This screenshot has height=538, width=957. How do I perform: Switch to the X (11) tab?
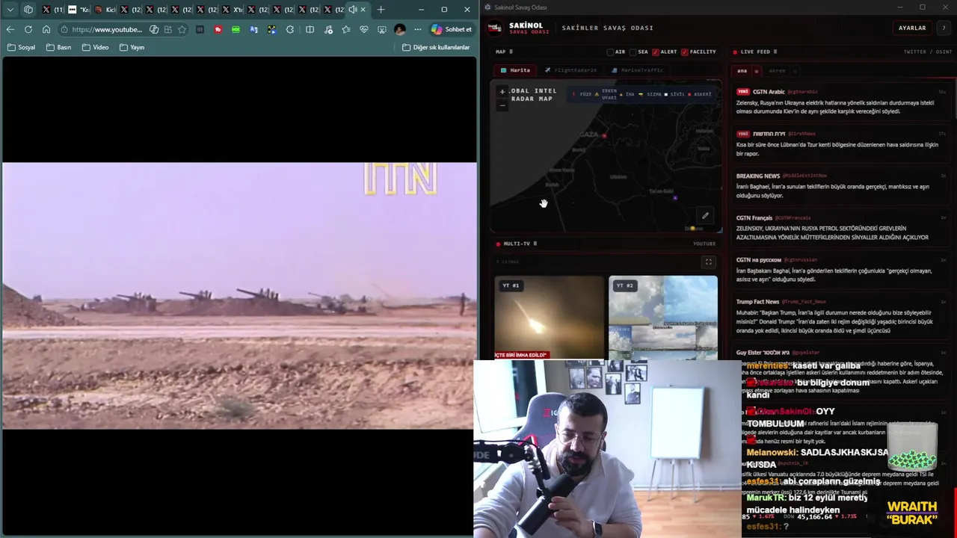click(x=52, y=9)
